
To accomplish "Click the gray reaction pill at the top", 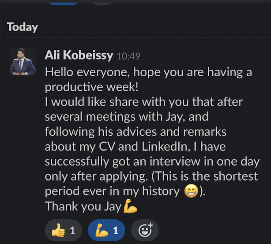I will click(x=102, y=2).
